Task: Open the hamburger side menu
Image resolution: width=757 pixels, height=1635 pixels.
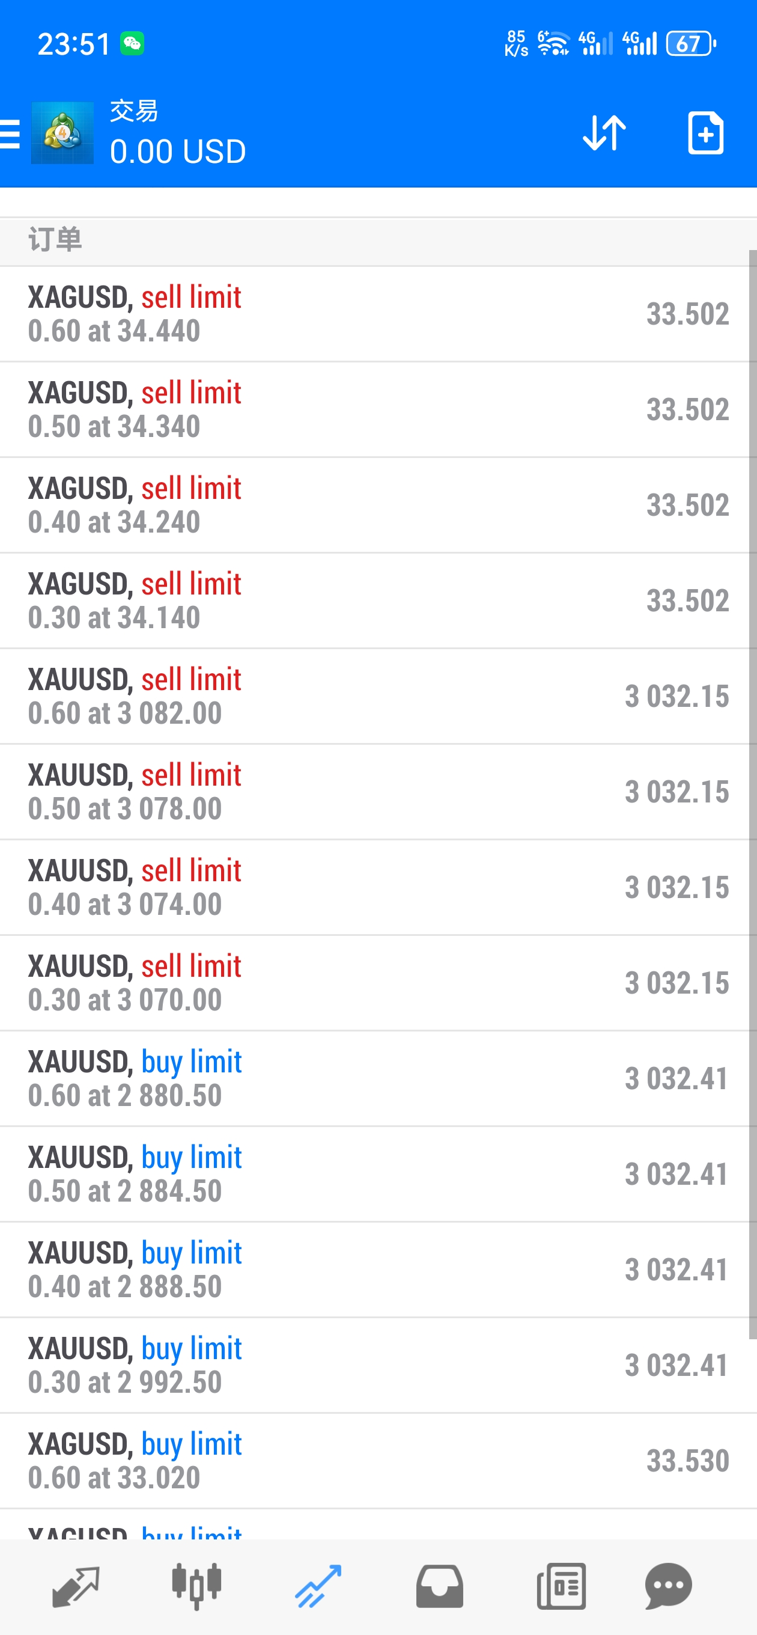Action: point(11,133)
